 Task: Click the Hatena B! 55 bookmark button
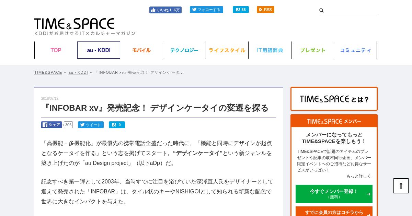pyautogui.click(x=241, y=10)
